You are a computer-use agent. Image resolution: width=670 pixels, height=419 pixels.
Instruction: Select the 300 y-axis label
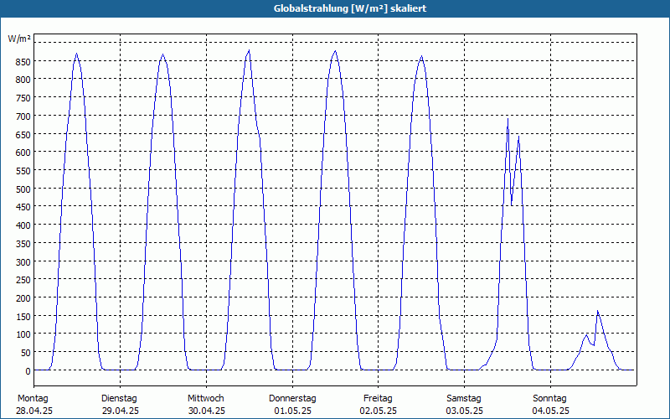point(23,262)
